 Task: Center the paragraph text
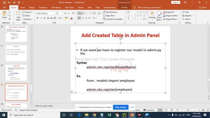tap(83, 18)
